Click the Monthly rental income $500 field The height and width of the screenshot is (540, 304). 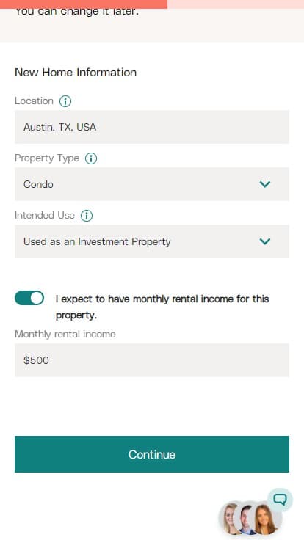pyautogui.click(x=152, y=360)
